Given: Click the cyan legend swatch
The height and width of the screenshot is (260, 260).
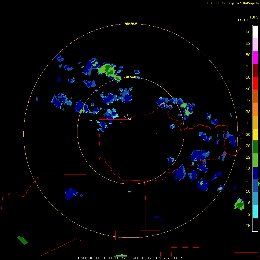Looking at the screenshot, I should (x=255, y=212).
